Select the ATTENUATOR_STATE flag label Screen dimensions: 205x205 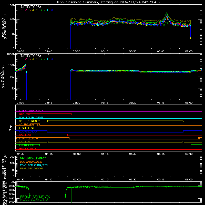point(31,111)
